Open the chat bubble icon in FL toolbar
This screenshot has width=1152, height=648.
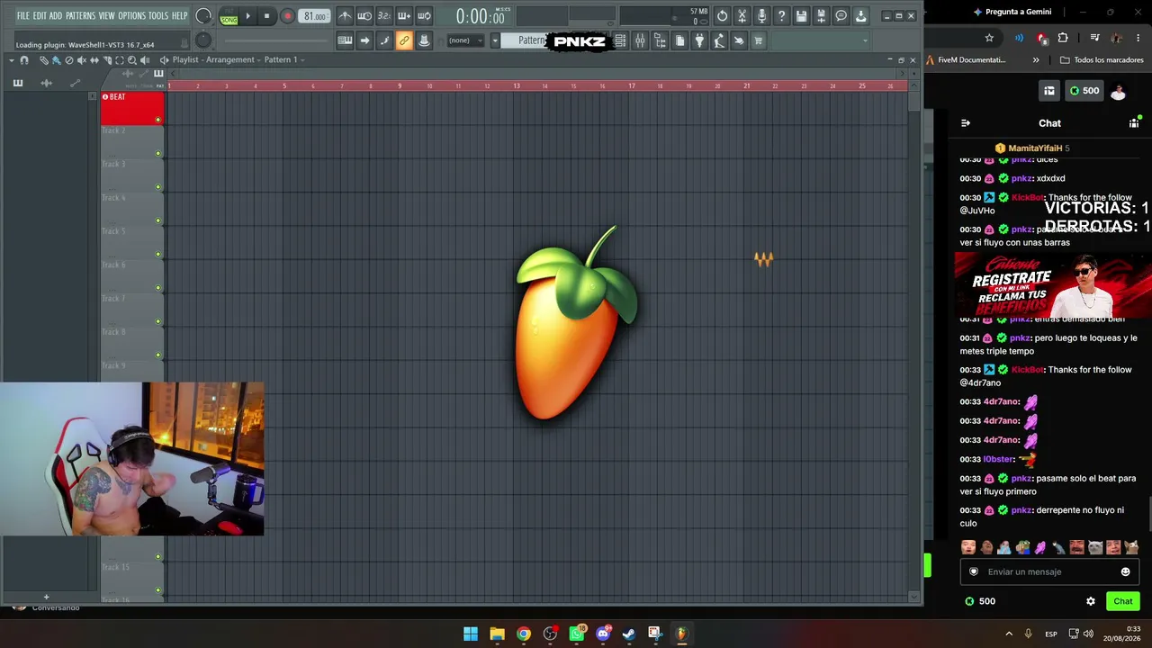click(841, 16)
